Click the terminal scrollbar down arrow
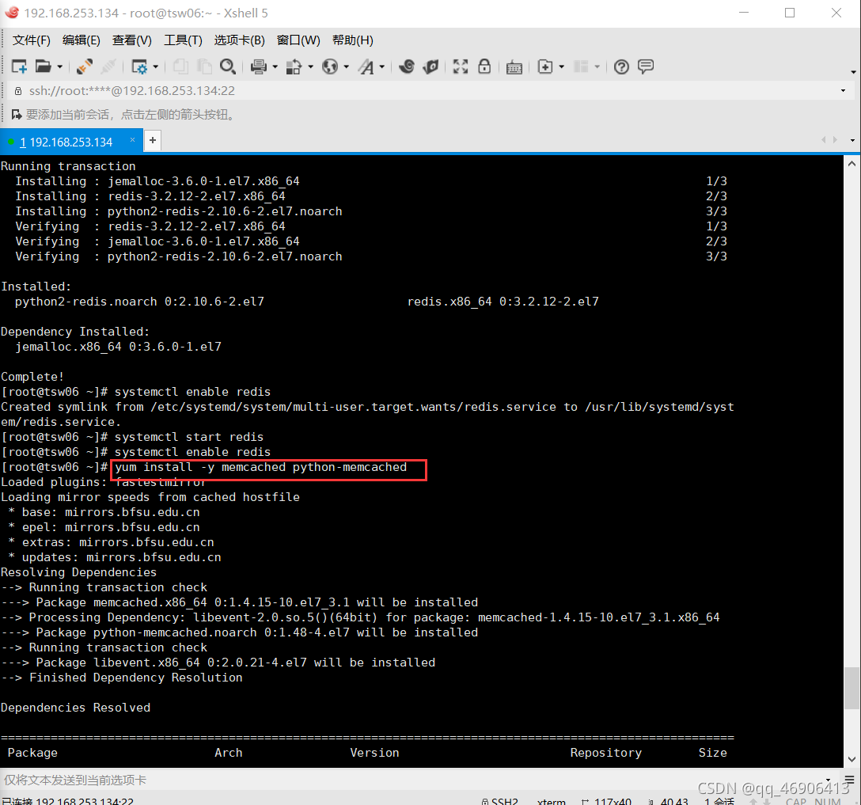 852,759
